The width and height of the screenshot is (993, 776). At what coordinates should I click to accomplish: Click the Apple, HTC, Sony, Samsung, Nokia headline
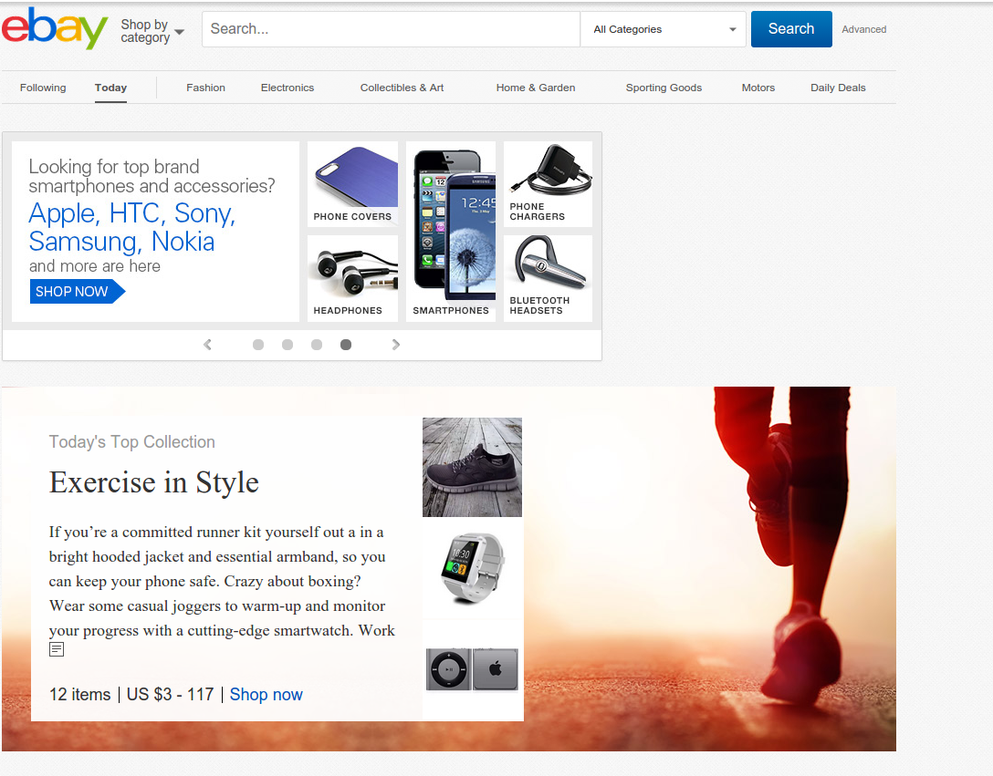pos(131,227)
